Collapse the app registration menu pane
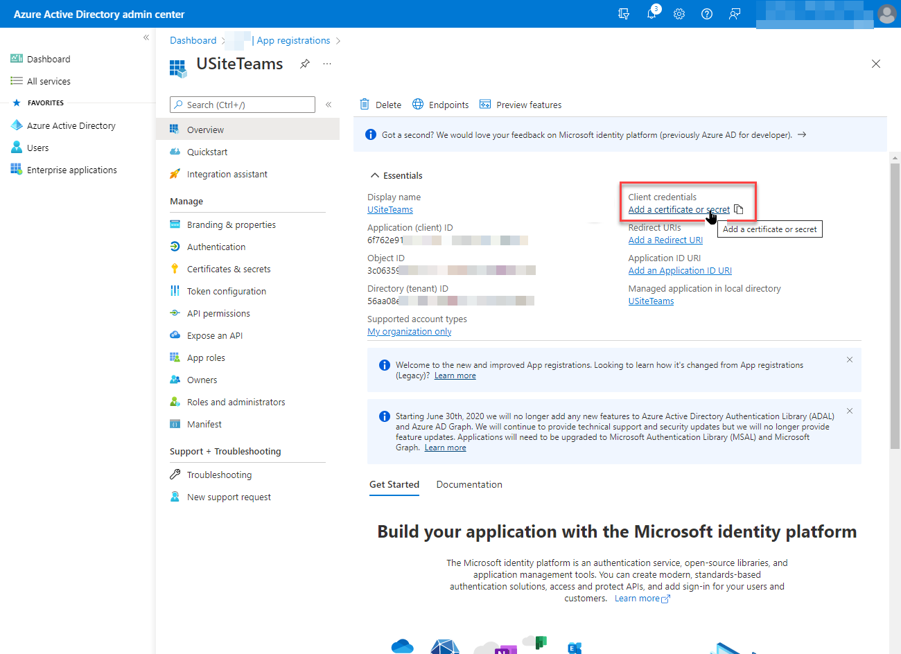This screenshot has width=901, height=654. point(329,105)
